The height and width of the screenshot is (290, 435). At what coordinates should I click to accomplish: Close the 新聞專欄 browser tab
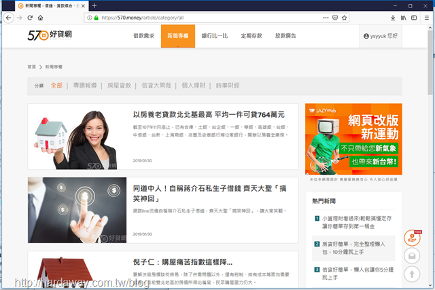(83, 6)
